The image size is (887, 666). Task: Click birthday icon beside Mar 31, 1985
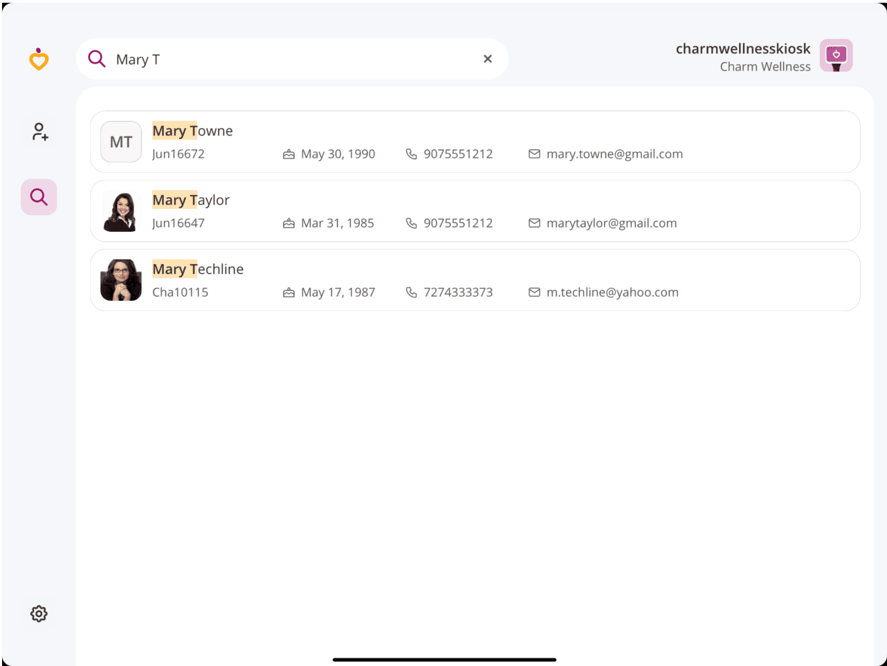pos(289,223)
